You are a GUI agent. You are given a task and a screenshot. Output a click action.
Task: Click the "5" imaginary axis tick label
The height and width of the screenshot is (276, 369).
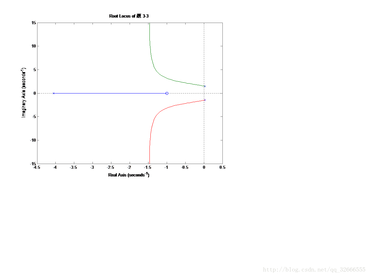[x=35, y=70]
